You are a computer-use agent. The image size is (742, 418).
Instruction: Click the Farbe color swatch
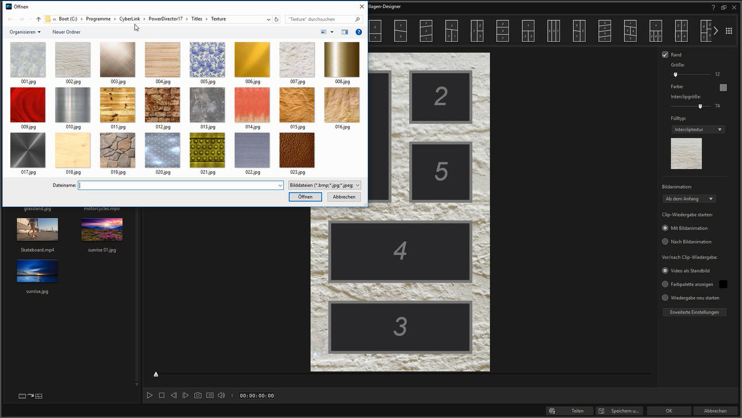click(723, 88)
